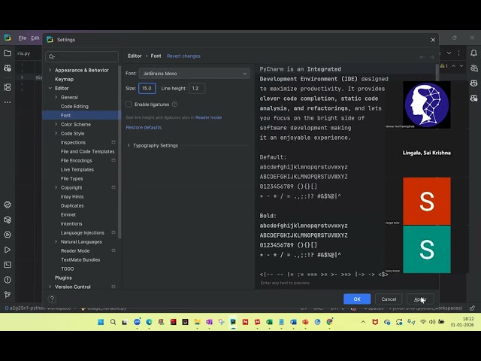Click the font Size input field
Image resolution: width=481 pixels, height=361 pixels.
(x=147, y=89)
